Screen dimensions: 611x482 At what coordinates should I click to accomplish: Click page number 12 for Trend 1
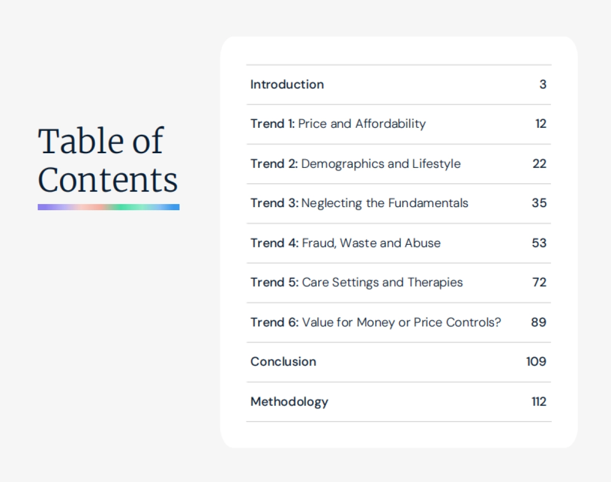541,124
